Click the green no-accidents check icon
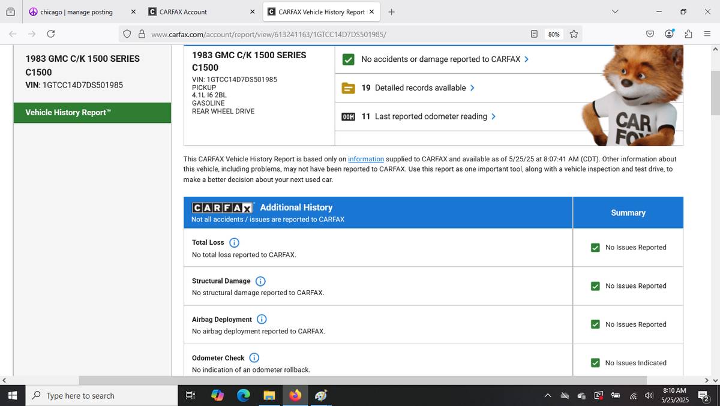This screenshot has height=406, width=720. (x=348, y=59)
